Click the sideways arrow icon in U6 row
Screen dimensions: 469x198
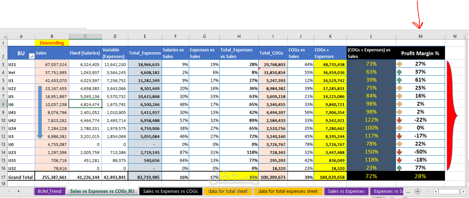pyautogui.click(x=399, y=104)
